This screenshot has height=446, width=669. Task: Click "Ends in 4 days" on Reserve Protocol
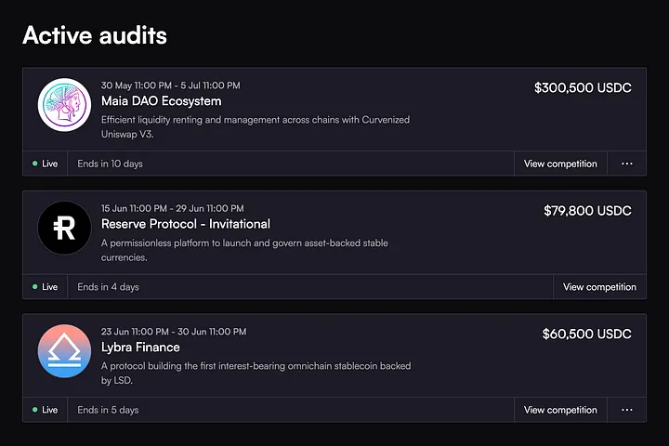pos(108,287)
